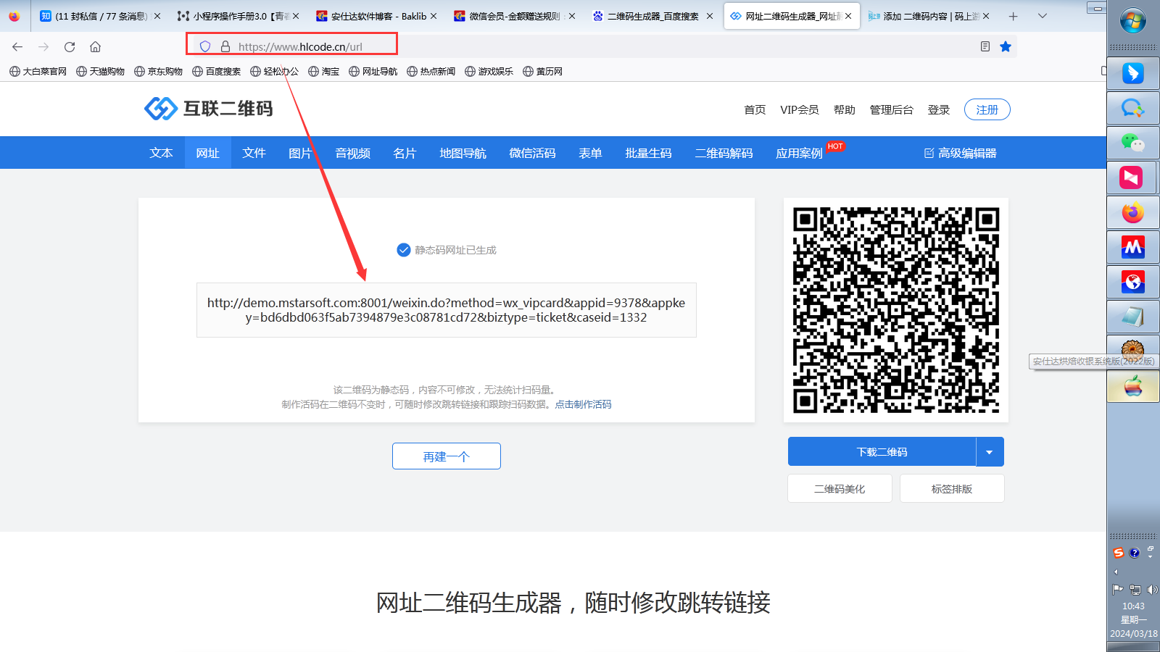Open Action Center flag icon

(1118, 590)
